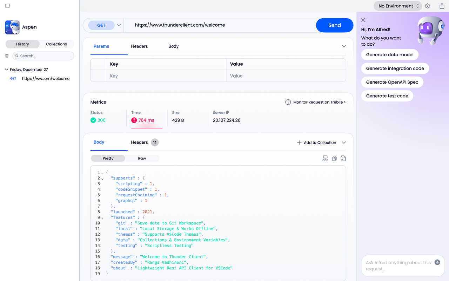Open the GET method dropdown chevron
This screenshot has height=281, width=449.
pos(119,25)
